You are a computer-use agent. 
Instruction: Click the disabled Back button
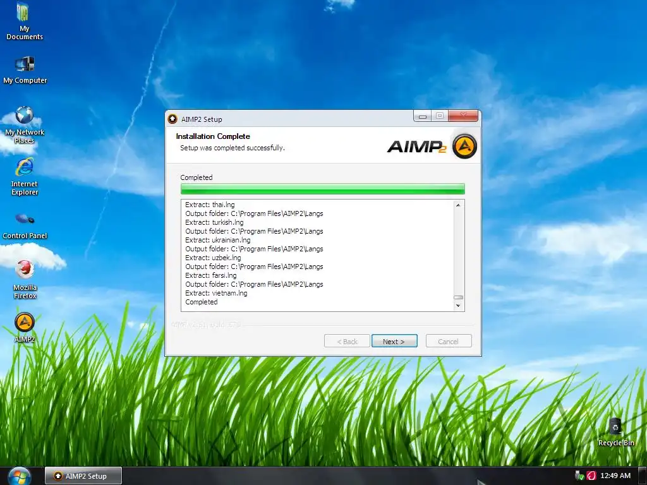[x=347, y=341]
